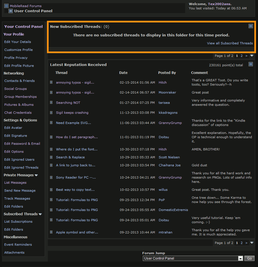Go to next page using bottom arrow
The width and height of the screenshot is (258, 267).
246,243
